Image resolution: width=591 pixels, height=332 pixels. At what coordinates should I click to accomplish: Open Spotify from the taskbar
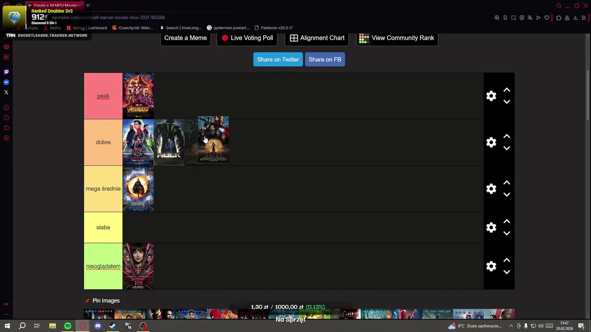(x=67, y=326)
